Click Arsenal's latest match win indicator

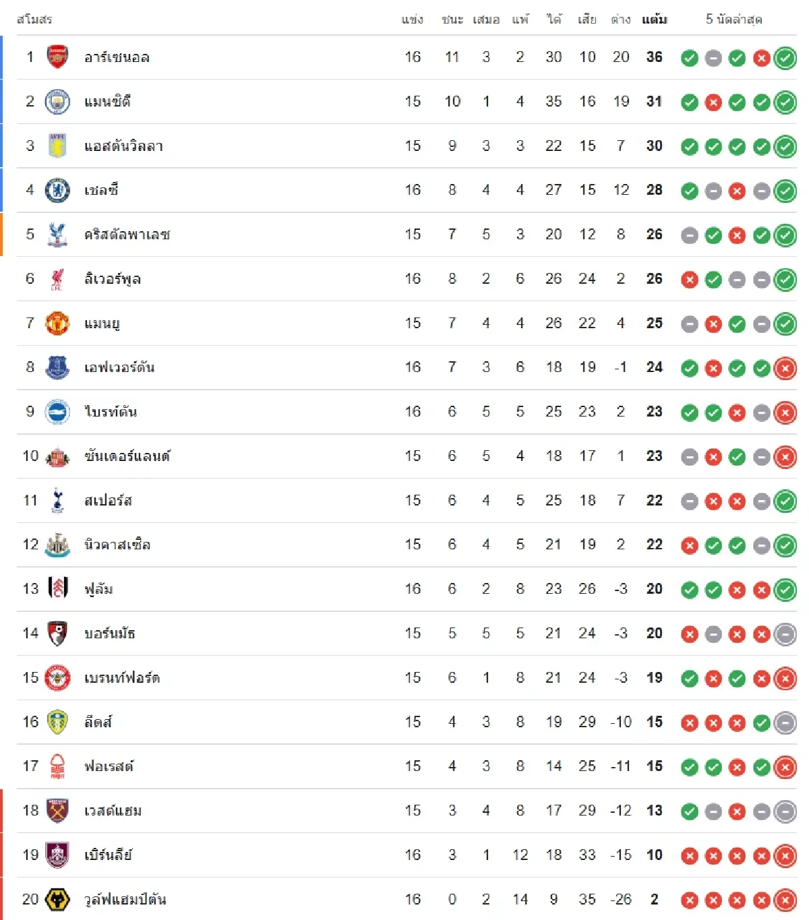coord(785,59)
